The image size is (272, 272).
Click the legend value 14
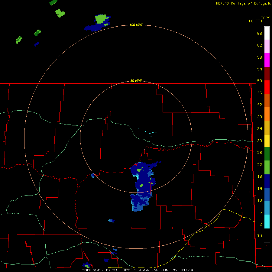(x=260, y=188)
